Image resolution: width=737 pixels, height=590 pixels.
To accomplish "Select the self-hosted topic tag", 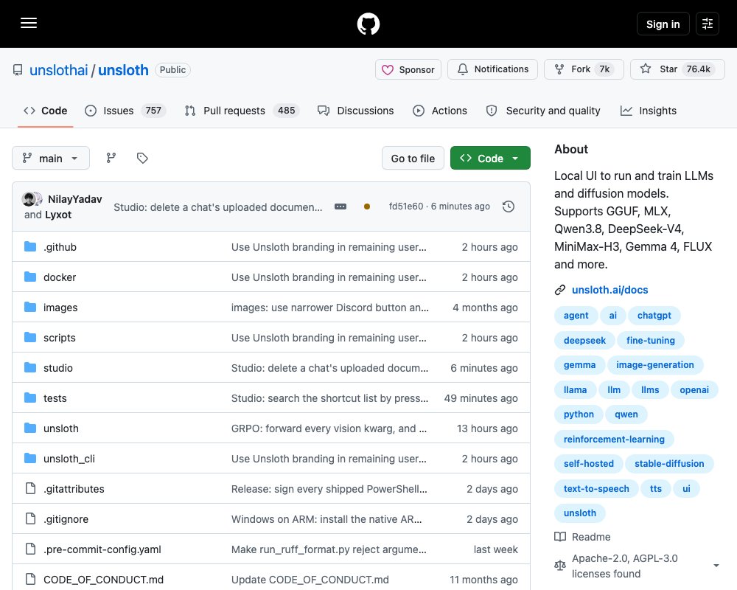I will pos(588,463).
